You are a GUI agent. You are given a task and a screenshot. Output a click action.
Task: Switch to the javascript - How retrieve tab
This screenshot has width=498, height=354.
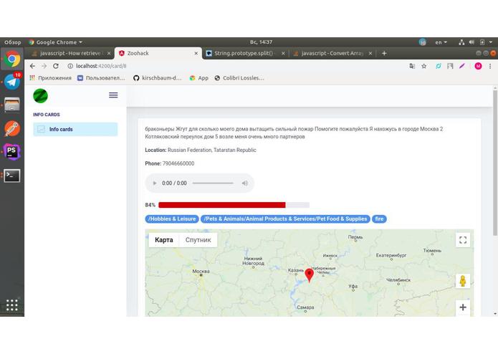(70, 53)
